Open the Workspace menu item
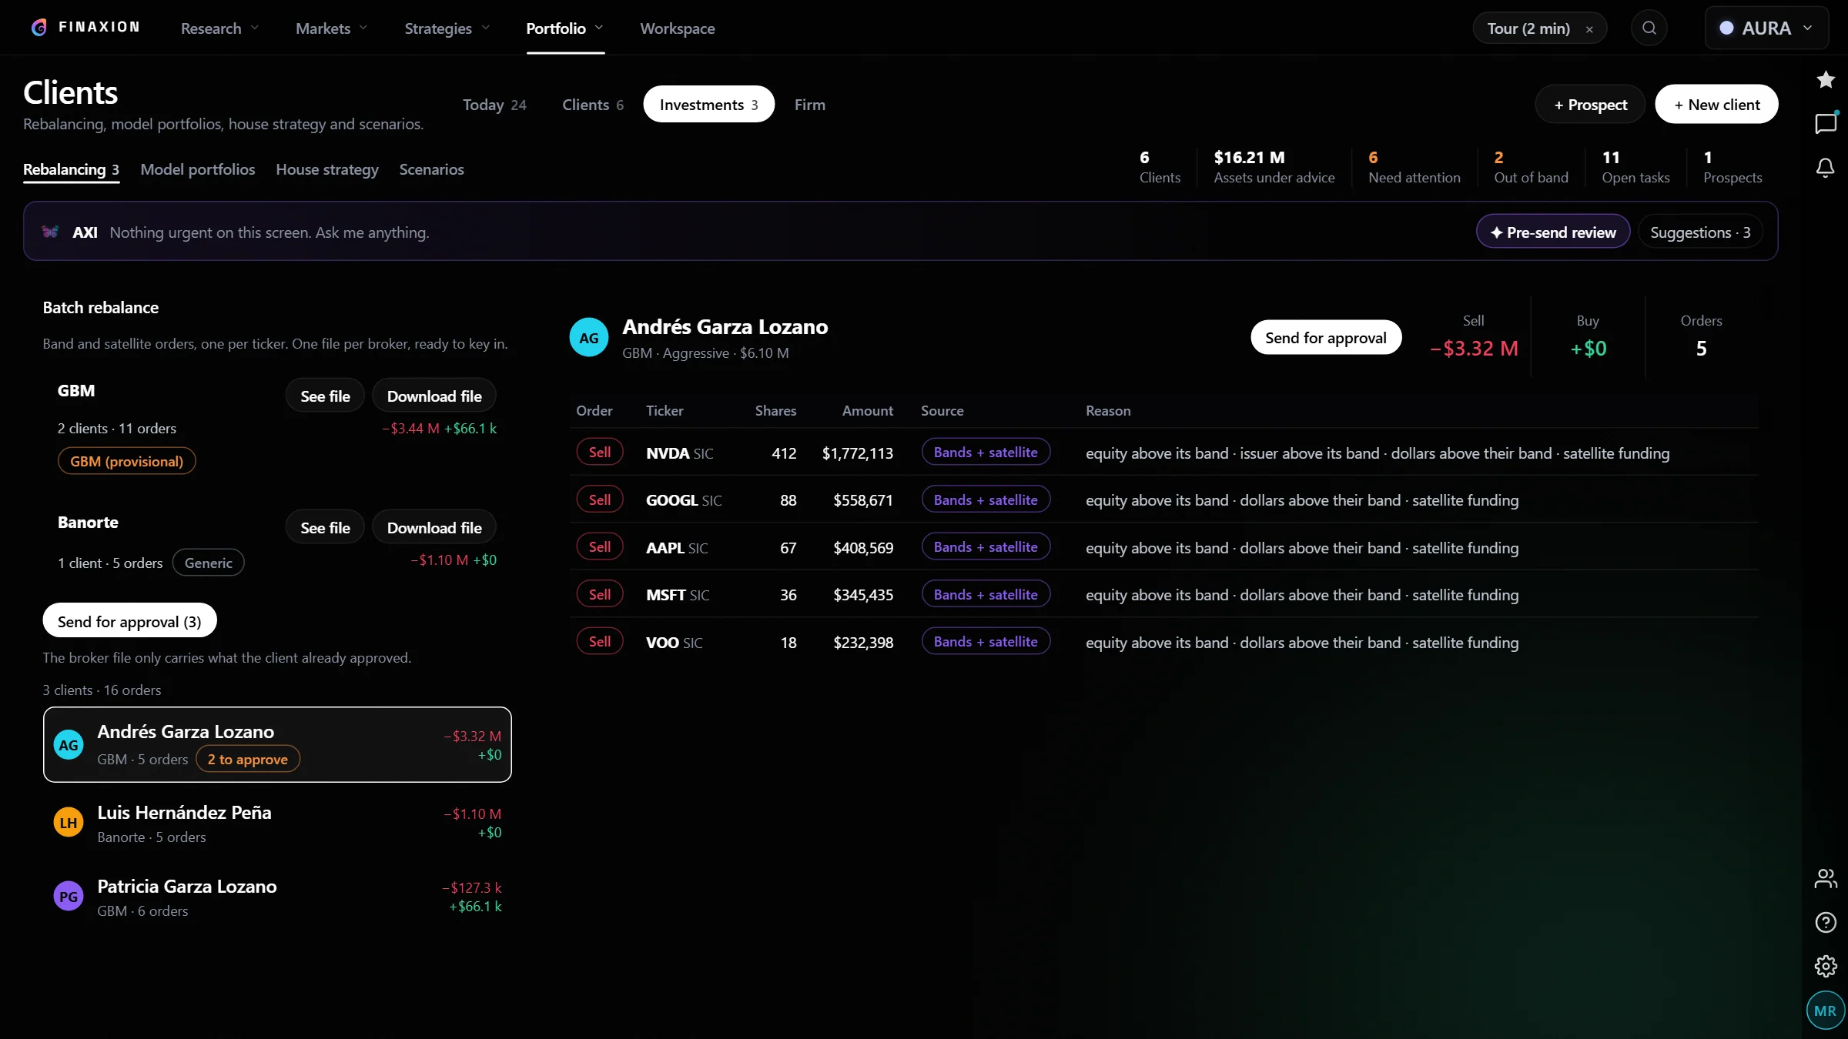Image resolution: width=1848 pixels, height=1039 pixels. click(x=678, y=28)
